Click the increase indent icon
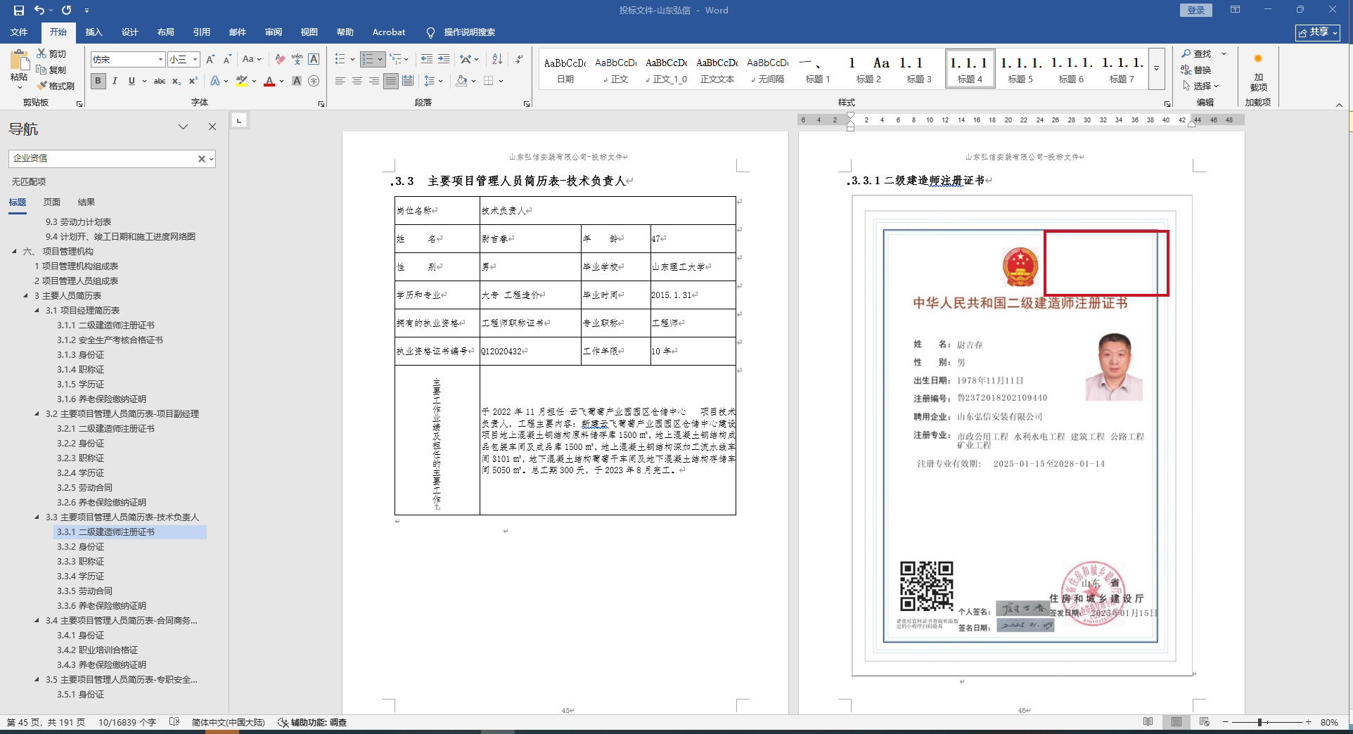The width and height of the screenshot is (1353, 734). pos(444,60)
